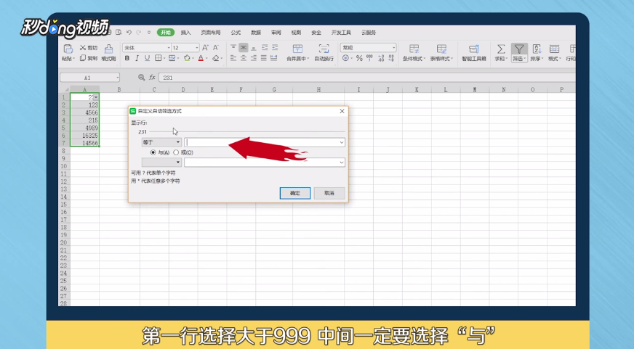Select the 或(O) radio button
The width and height of the screenshot is (634, 349).
[176, 152]
